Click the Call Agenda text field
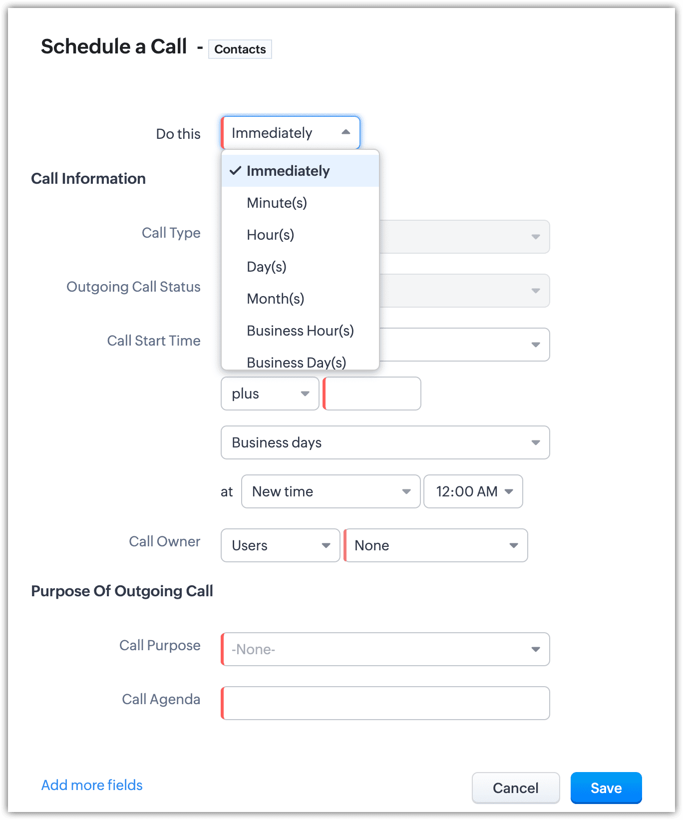683x820 pixels. click(x=385, y=703)
